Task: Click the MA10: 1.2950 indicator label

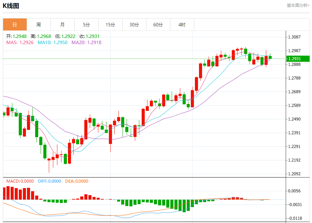Action: (x=53, y=42)
